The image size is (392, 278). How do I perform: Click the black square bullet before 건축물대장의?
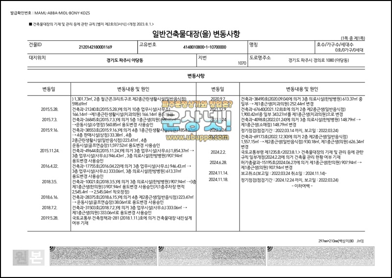[x=30, y=24]
